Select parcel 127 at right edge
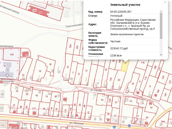 click(170, 82)
